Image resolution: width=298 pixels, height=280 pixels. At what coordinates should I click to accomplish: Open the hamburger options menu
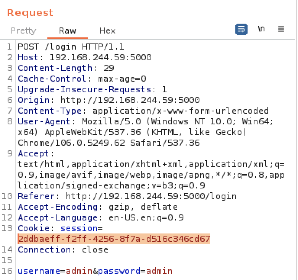tap(281, 29)
